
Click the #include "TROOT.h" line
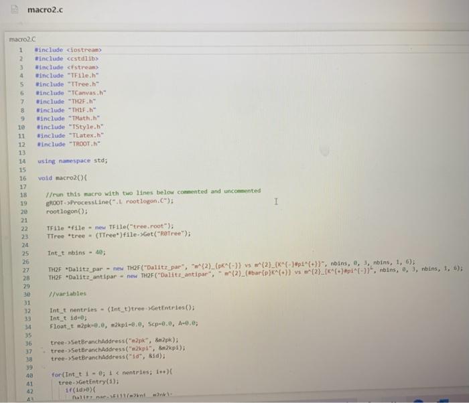point(69,144)
